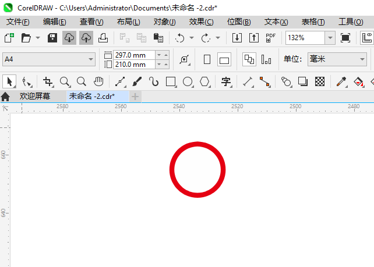Open the zoom level dropdown arrow
Screen dimensions: 374x267
(x=330, y=38)
